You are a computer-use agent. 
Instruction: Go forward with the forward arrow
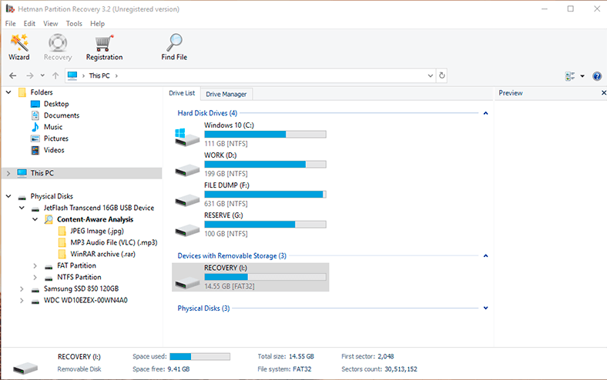[30, 75]
